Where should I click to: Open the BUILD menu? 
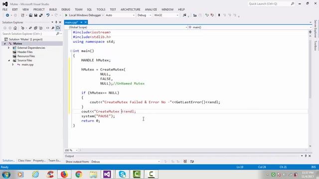(53, 9)
